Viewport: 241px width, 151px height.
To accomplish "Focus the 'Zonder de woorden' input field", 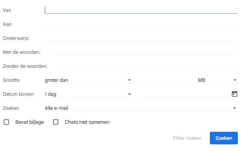I will 148,66.
